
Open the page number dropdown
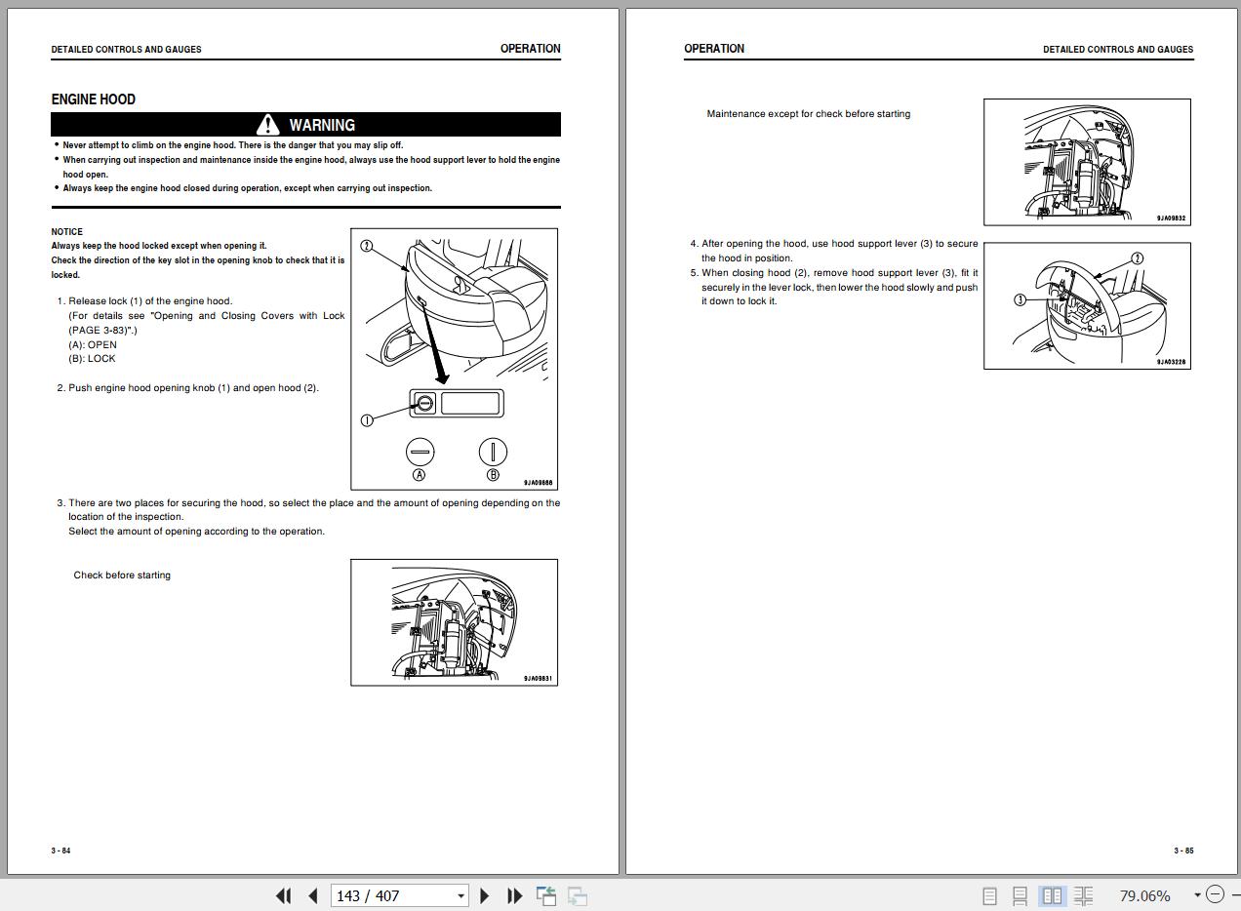coord(460,895)
